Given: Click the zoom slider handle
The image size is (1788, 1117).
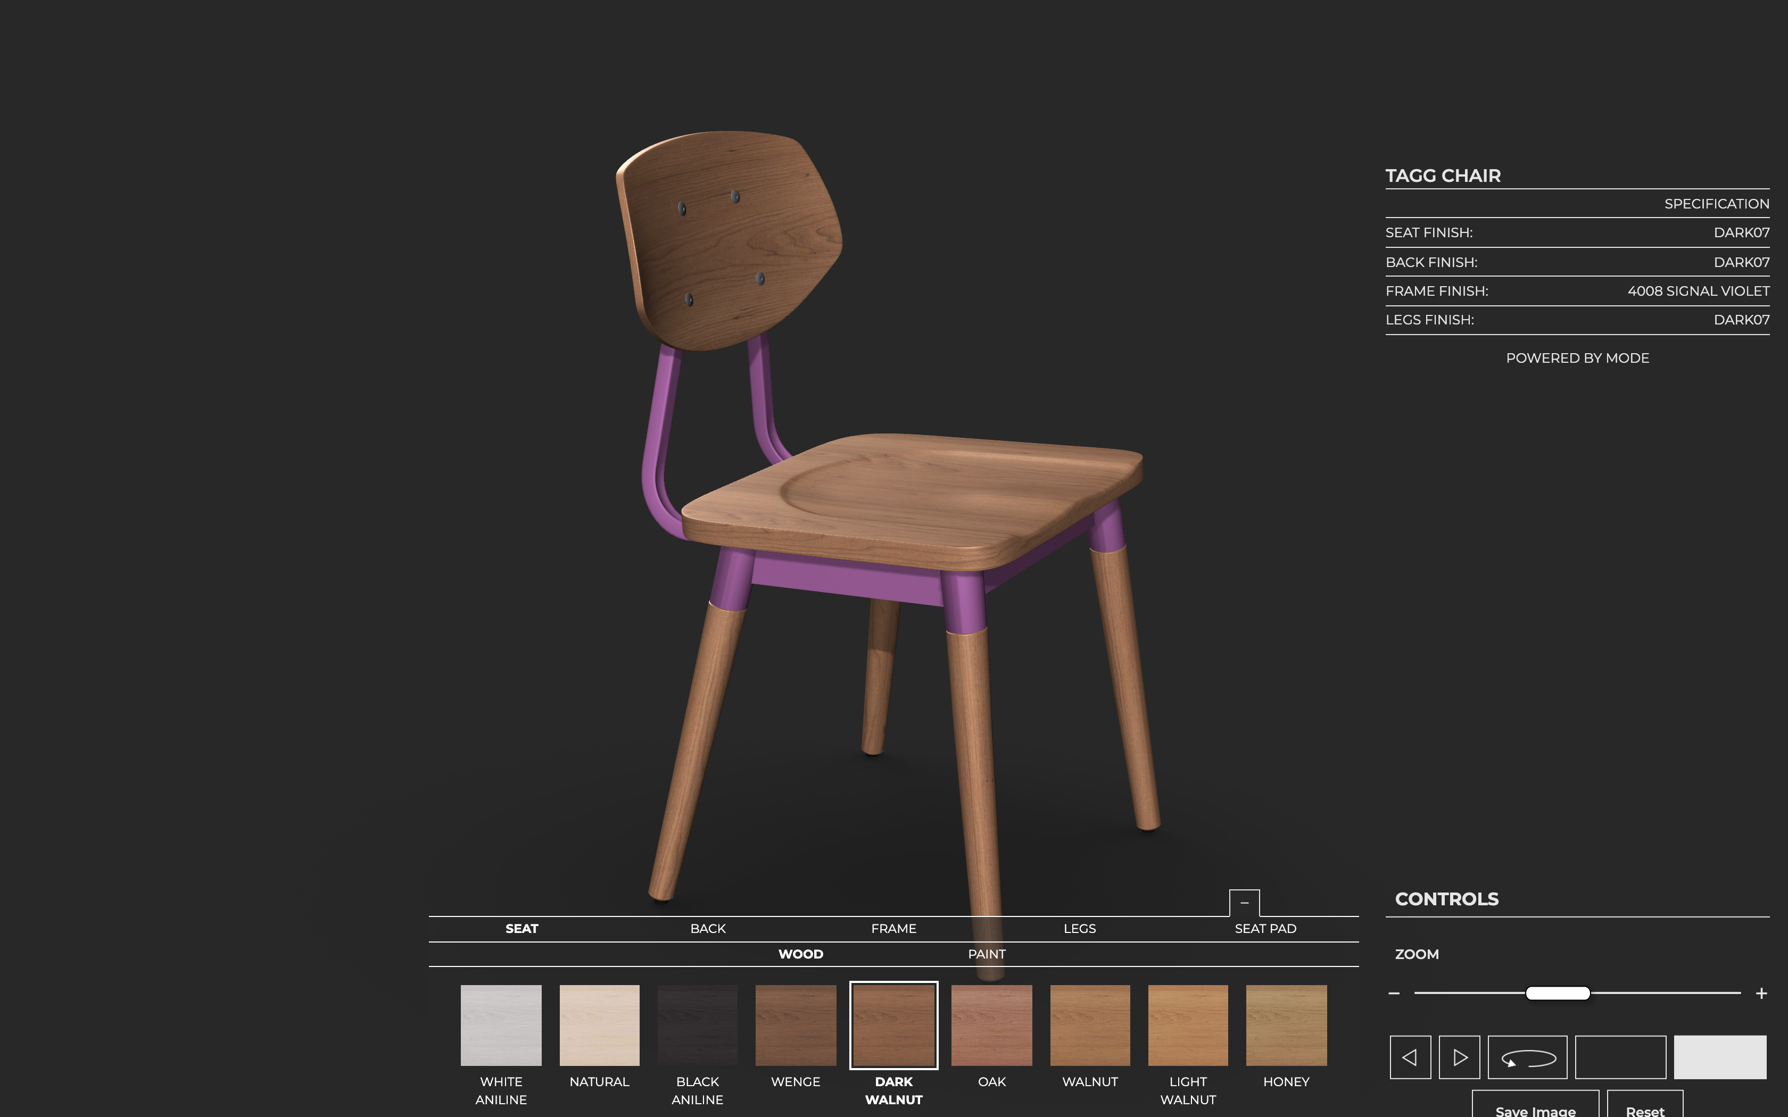Looking at the screenshot, I should 1558,994.
